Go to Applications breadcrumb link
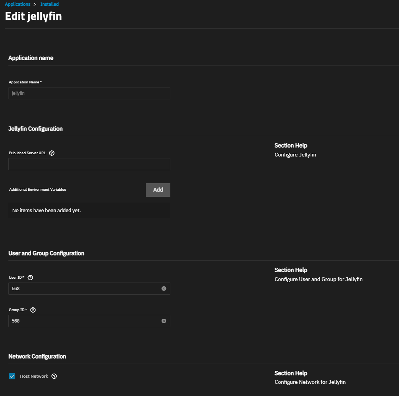Viewport: 399px width, 396px height. pos(18,4)
